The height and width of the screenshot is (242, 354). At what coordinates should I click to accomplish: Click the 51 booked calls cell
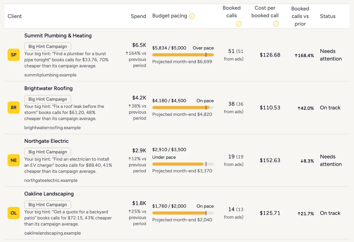pos(234,55)
